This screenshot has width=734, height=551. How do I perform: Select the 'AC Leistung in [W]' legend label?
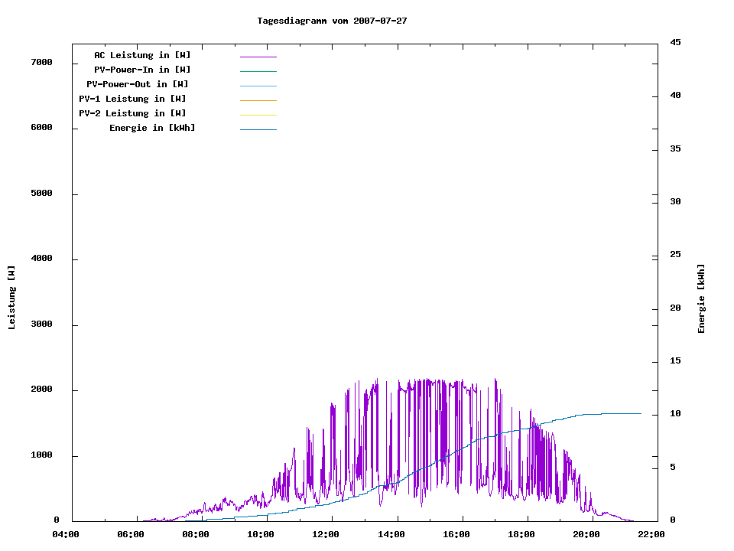coord(142,55)
